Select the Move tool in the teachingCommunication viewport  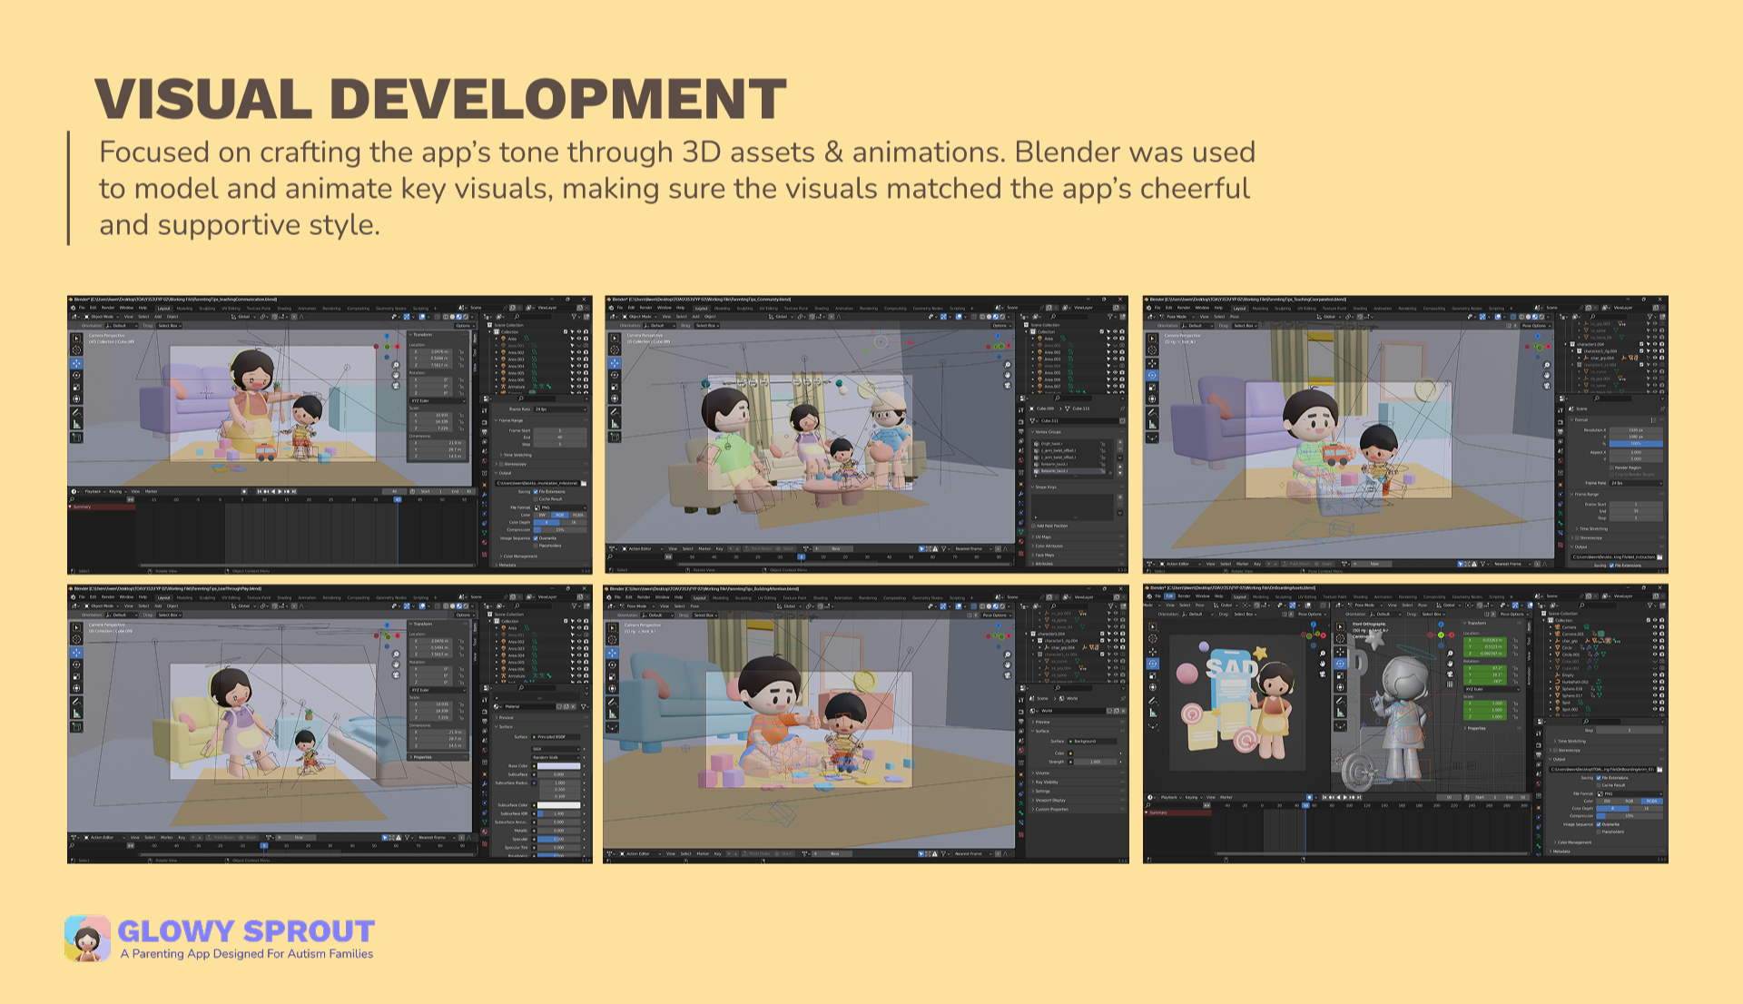point(76,363)
